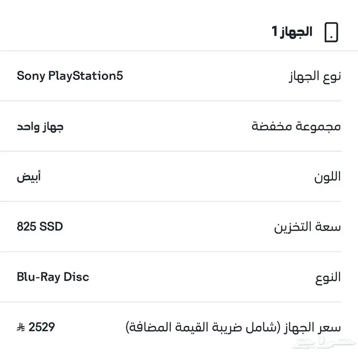Click the اللون label
The width and height of the screenshot is (358, 352).
(x=327, y=177)
